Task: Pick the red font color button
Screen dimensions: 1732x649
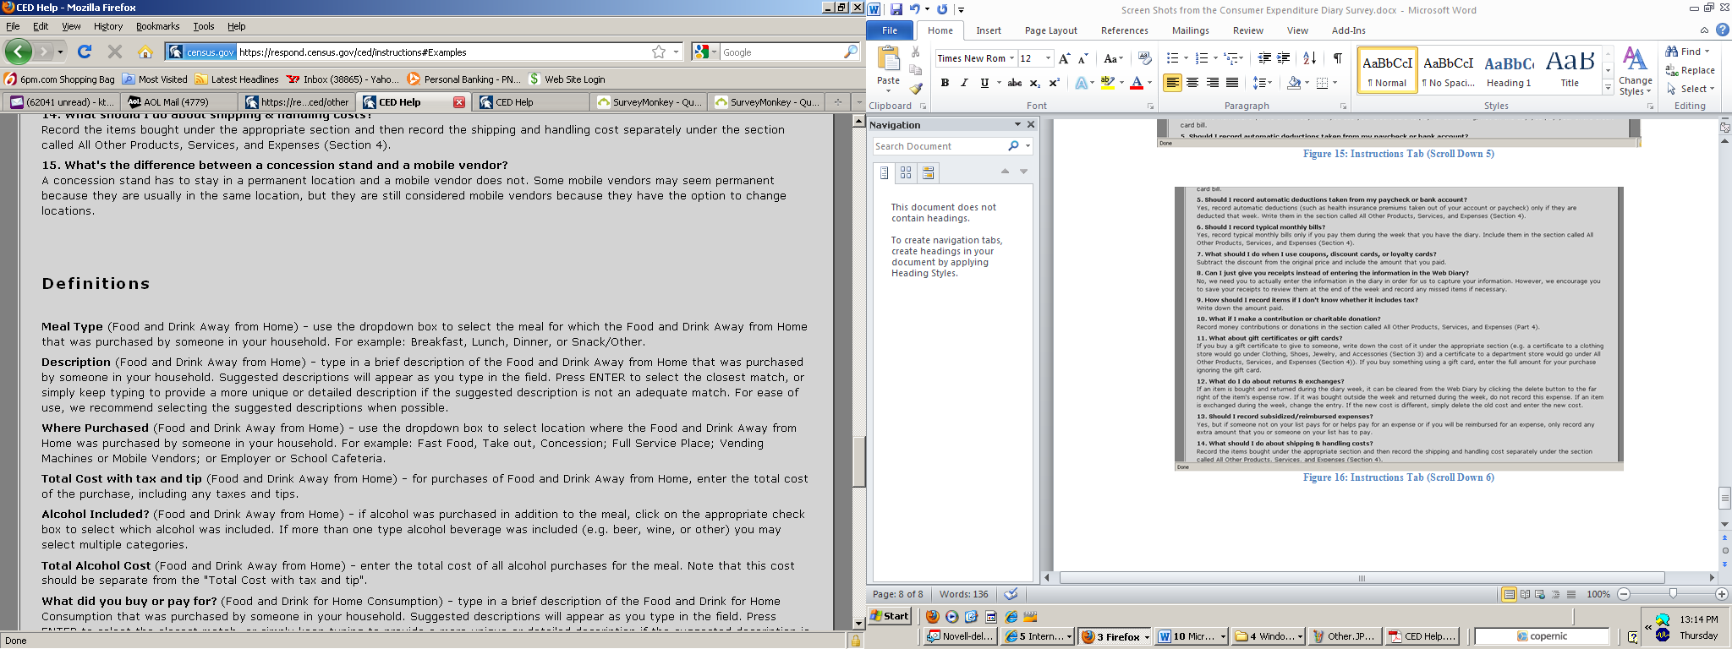Action: tap(1137, 83)
